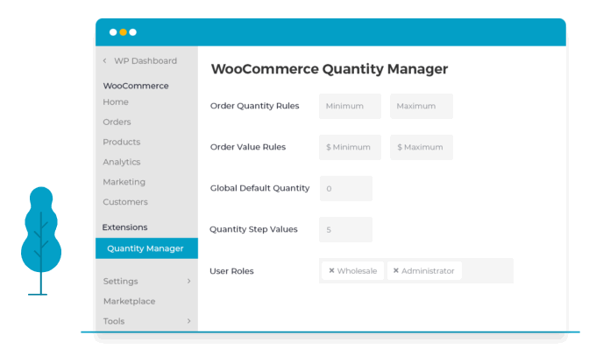Go back to WP Dashboard

click(145, 60)
